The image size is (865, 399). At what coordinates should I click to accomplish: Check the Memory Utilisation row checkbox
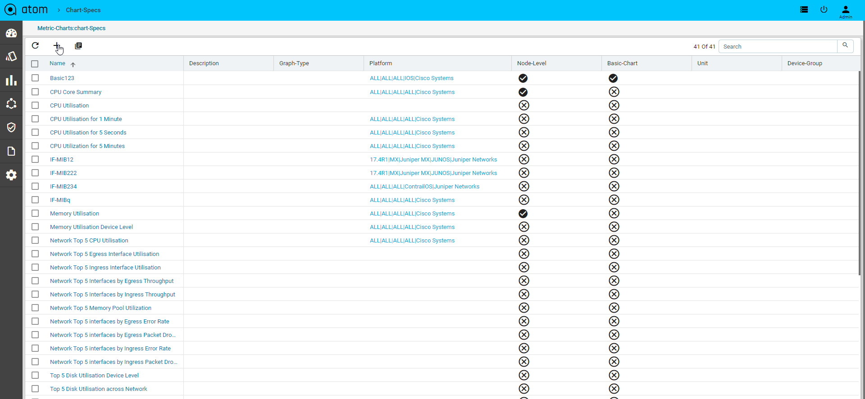pos(35,213)
